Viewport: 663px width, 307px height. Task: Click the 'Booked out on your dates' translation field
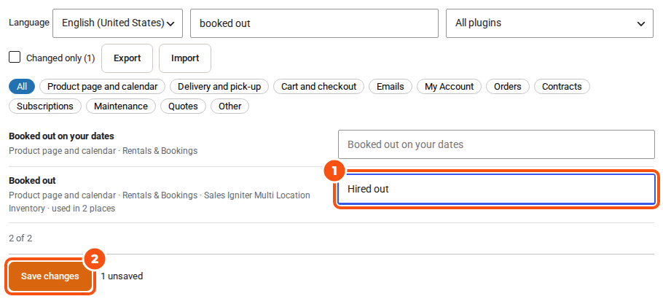tap(496, 144)
